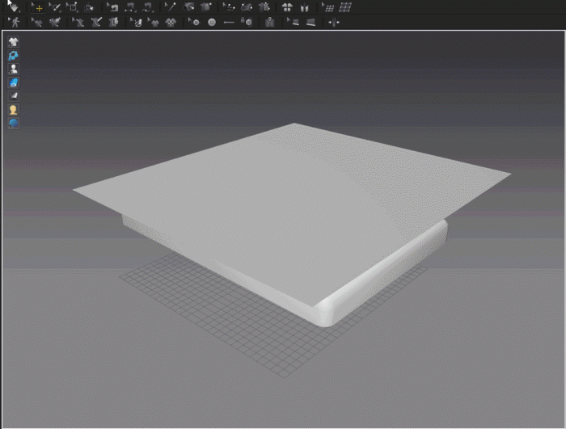Select the yellow crosshair Select/Move tool

[38, 7]
